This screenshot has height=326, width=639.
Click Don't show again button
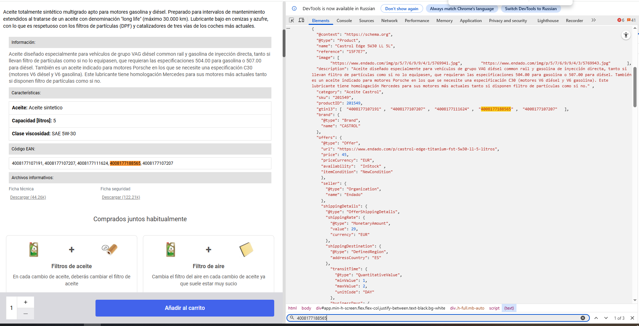coord(402,9)
